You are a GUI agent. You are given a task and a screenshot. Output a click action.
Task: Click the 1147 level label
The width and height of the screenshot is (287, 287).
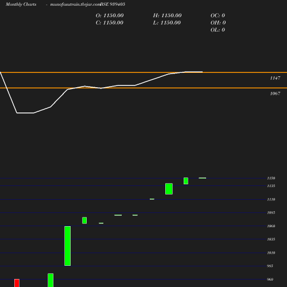tap(275, 78)
